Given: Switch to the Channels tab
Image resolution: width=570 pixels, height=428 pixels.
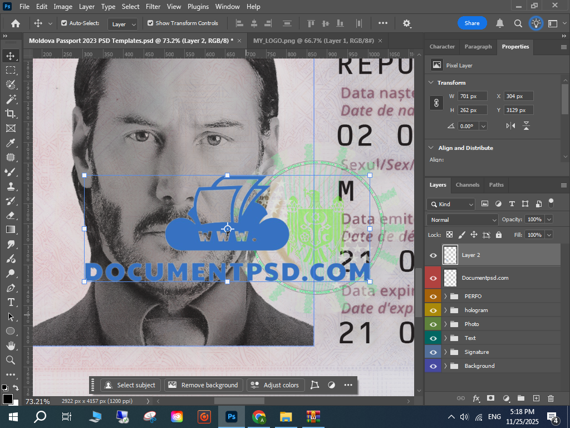Looking at the screenshot, I should point(467,185).
